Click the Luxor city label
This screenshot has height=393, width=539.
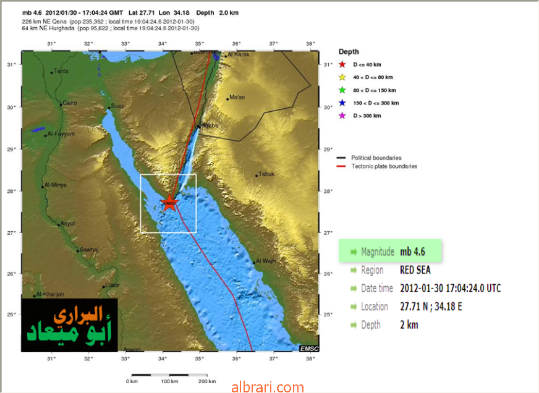[112, 285]
